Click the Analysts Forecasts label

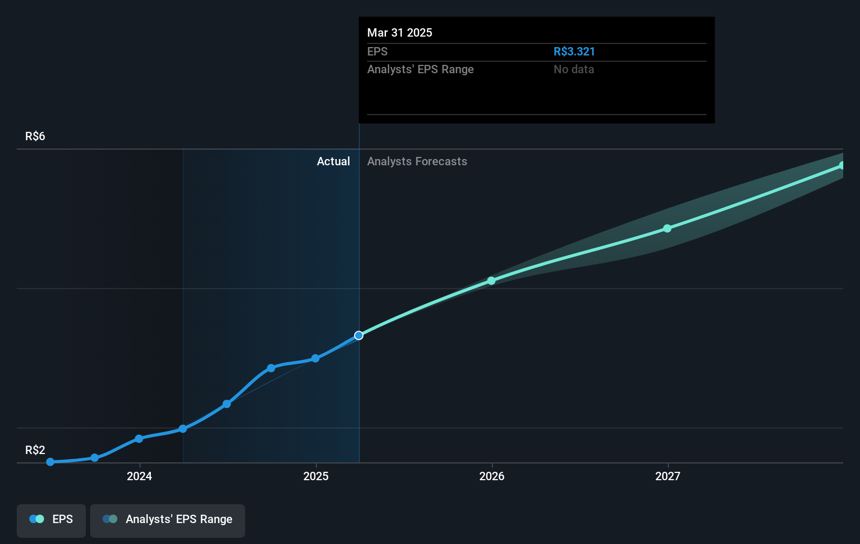(417, 162)
